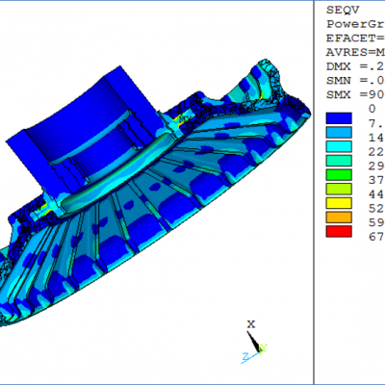Click the legend value starting with 29
Screen dimensions: 385x385
pos(376,166)
